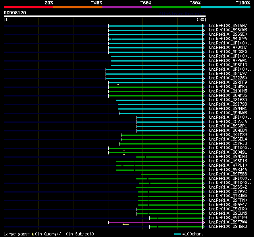Viewport: 254px width, 237px height.
Task: Select the DC598120 query name
Action: pos(15,13)
